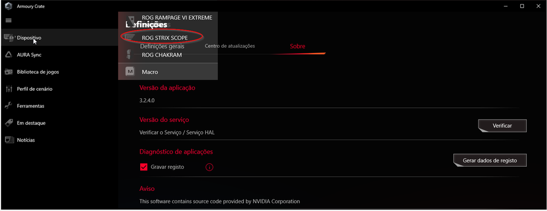The height and width of the screenshot is (211, 547).
Task: Switch to the Sobre tab
Action: click(297, 46)
